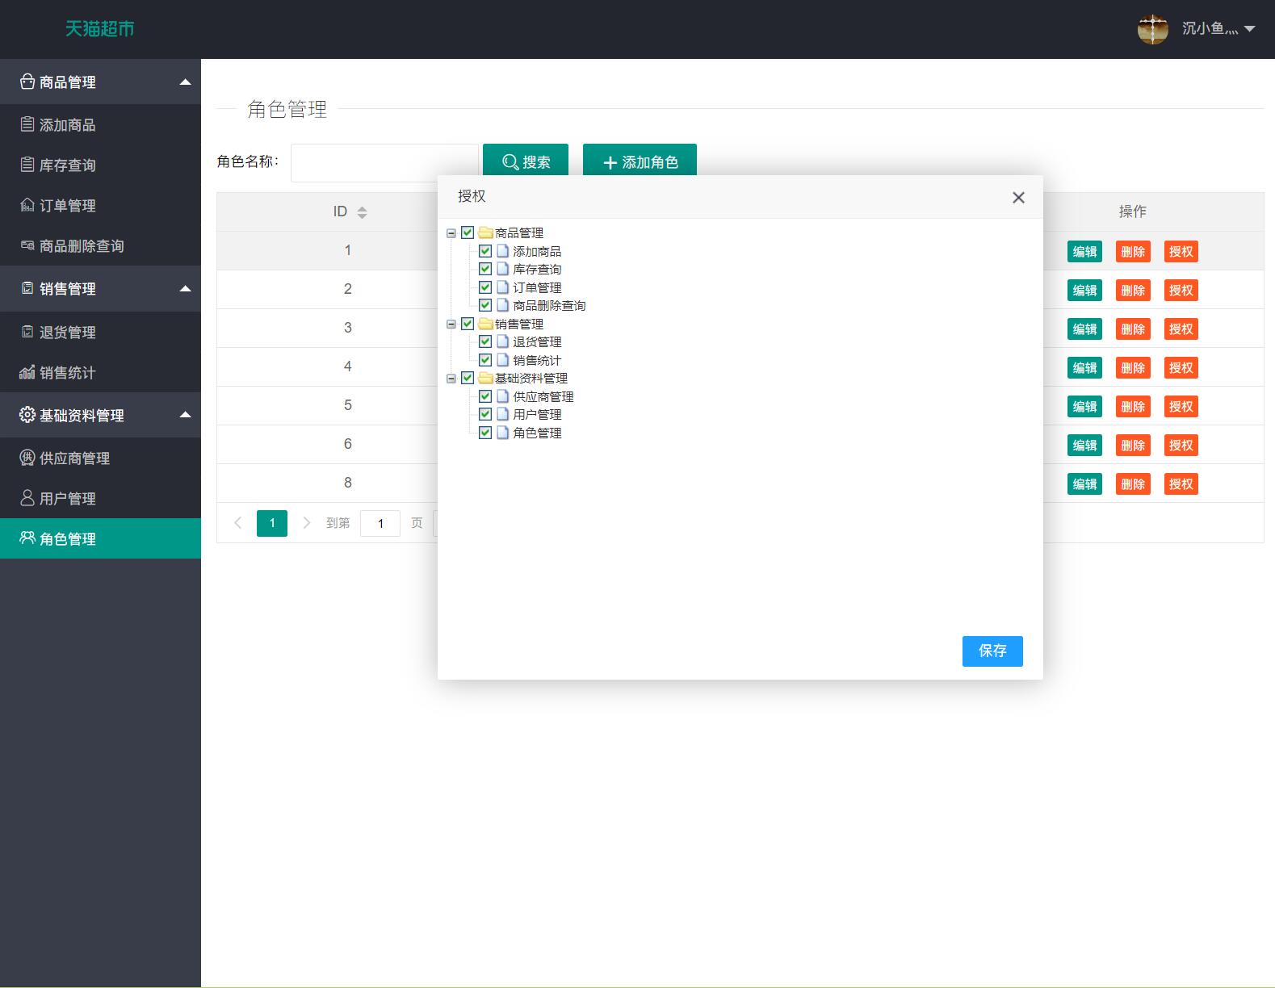Image resolution: width=1275 pixels, height=988 pixels.
Task: Open 用户管理 in the sidebar menu
Action: click(x=100, y=498)
